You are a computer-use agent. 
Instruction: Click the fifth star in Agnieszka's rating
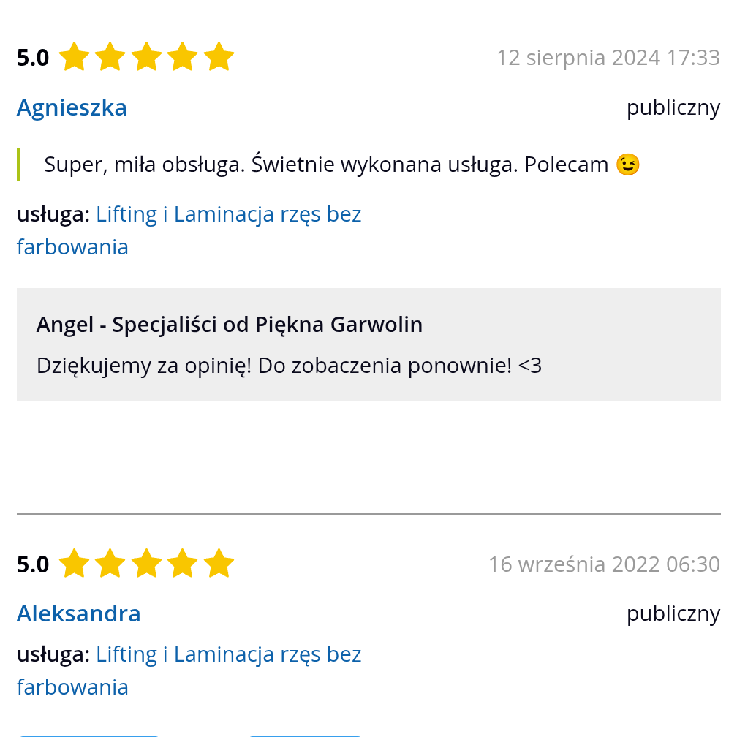[x=220, y=56]
